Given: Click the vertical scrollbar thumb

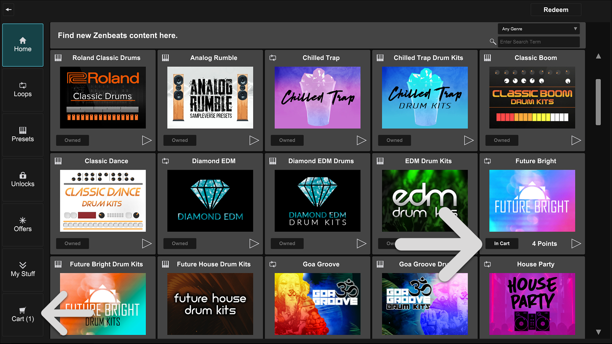Looking at the screenshot, I should 598,102.
